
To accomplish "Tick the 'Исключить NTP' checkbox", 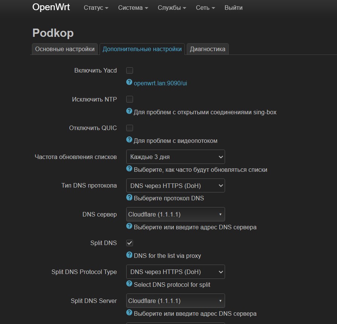I will tap(130, 99).
